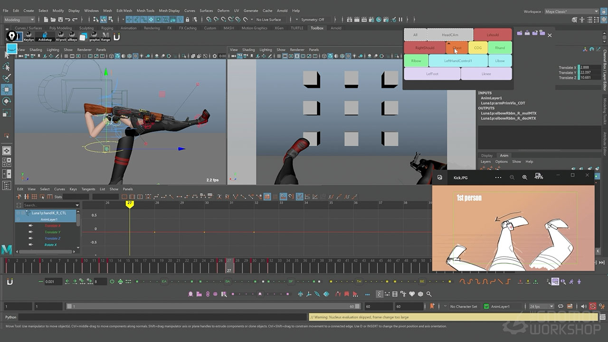Screen dimensions: 608x342
Task: Click the Translate X value field
Action: pos(590,67)
